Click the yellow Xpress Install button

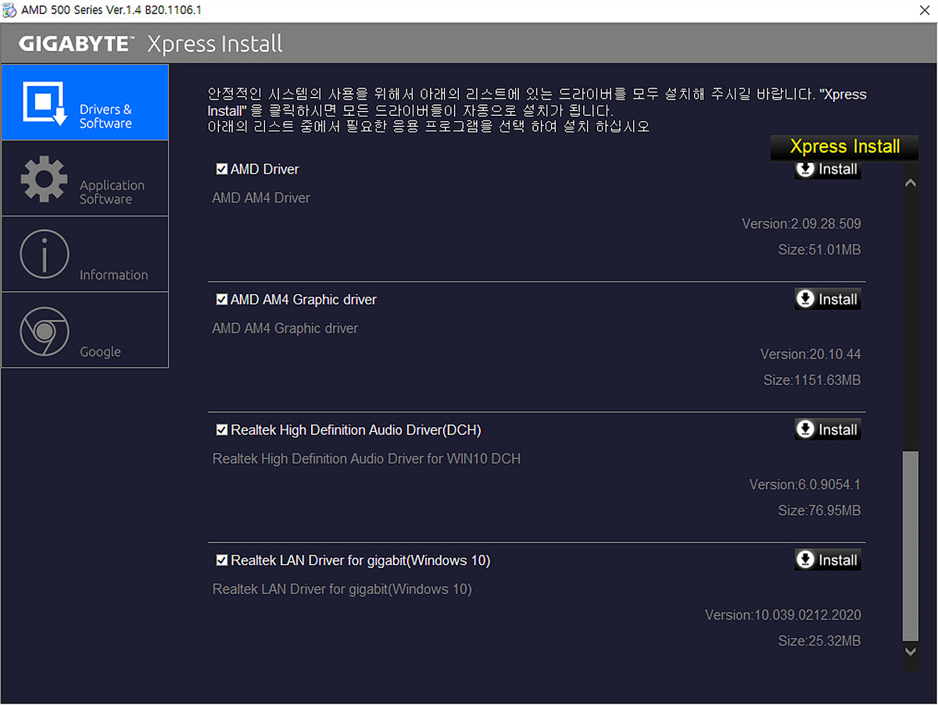point(844,147)
